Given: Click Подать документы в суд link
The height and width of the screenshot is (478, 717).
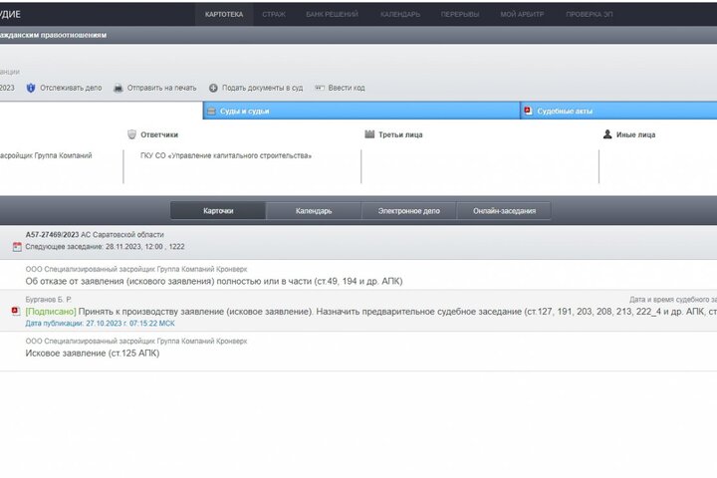Looking at the screenshot, I should 263,88.
